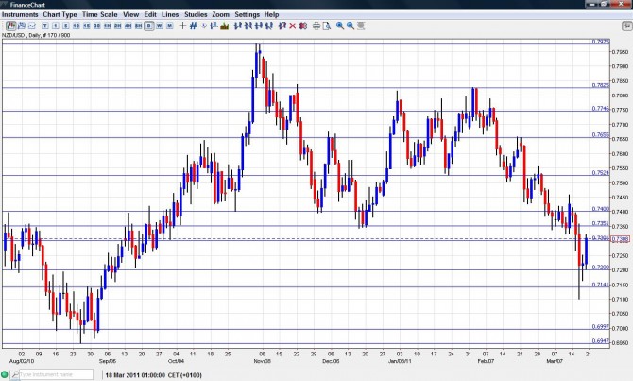Image resolution: width=633 pixels, height=381 pixels.
Task: Click the NZD/USD Daily chart title text
Action: (36, 36)
